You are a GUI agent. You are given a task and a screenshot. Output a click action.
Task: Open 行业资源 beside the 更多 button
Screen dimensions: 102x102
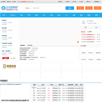point(13,58)
